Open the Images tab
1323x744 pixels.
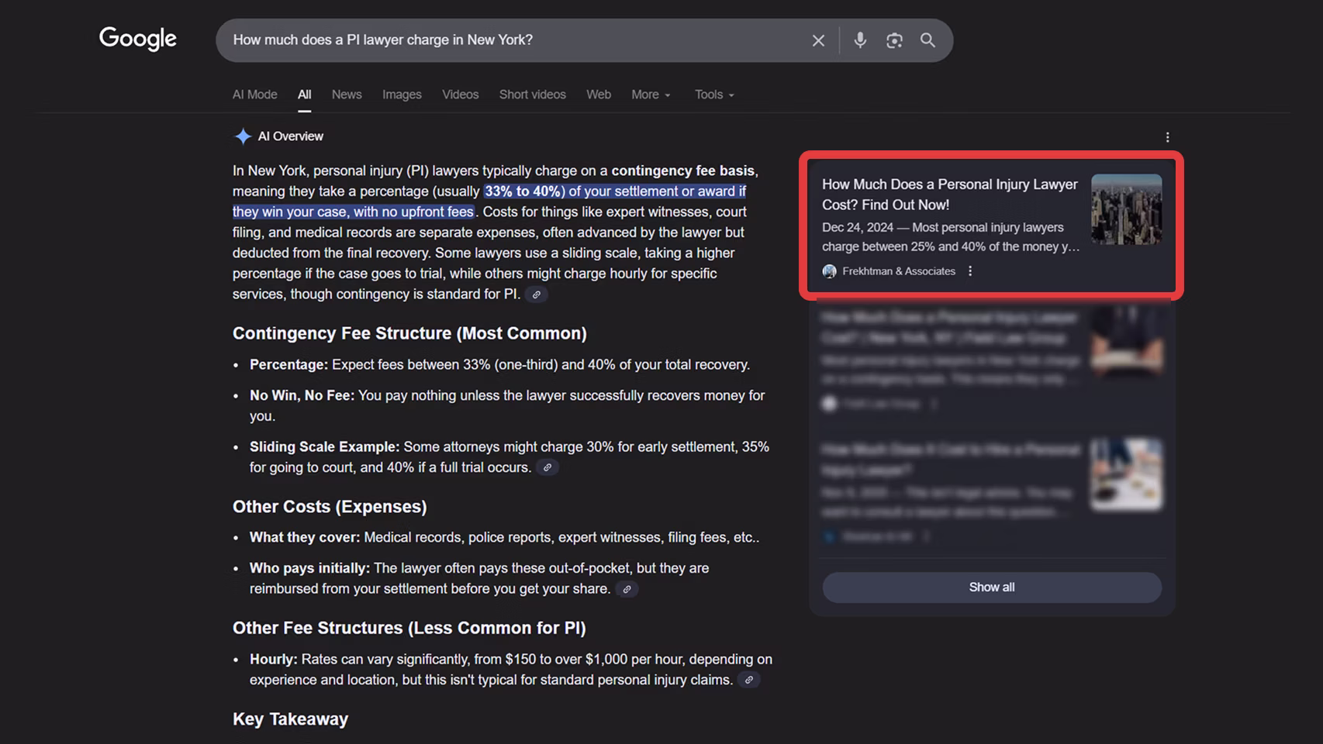pyautogui.click(x=402, y=95)
